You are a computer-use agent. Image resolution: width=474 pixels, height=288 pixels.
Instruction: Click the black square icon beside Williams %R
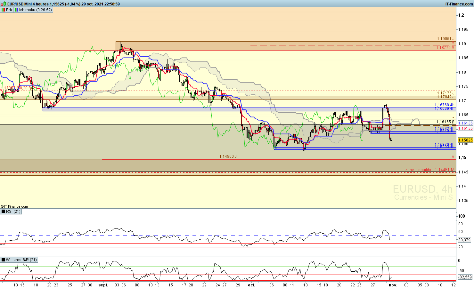3,260
